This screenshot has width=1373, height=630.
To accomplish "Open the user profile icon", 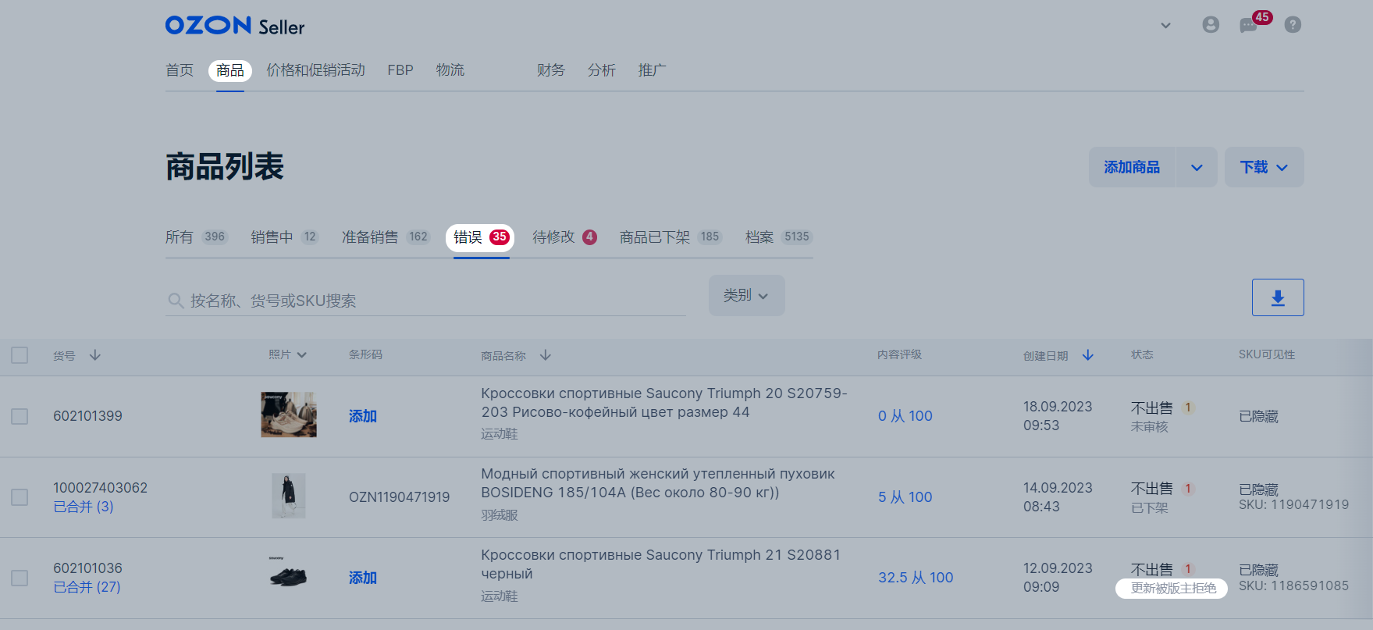I will click(1211, 25).
